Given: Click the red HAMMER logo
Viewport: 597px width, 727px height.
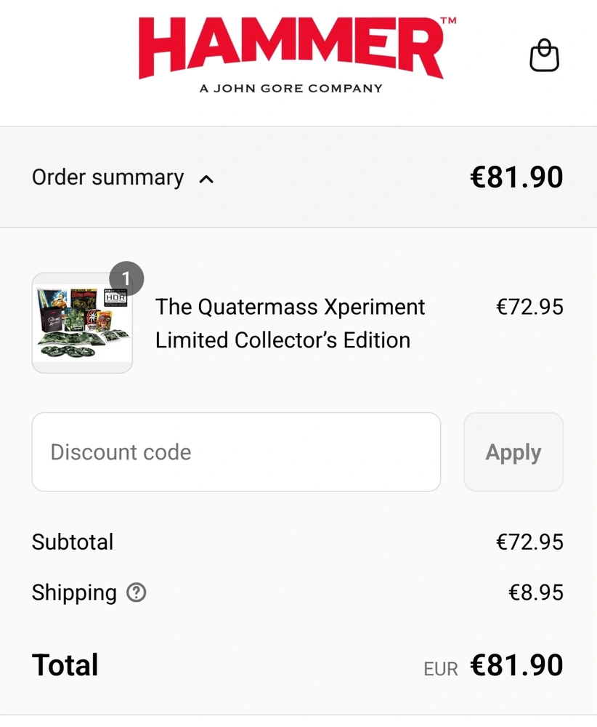Looking at the screenshot, I should pyautogui.click(x=291, y=48).
